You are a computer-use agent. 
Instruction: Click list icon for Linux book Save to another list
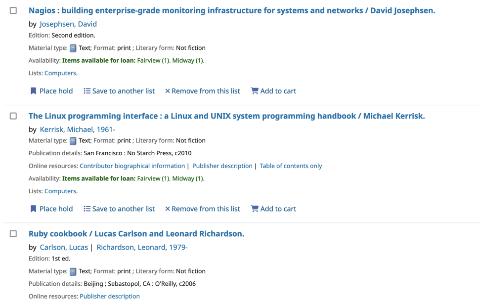point(87,209)
